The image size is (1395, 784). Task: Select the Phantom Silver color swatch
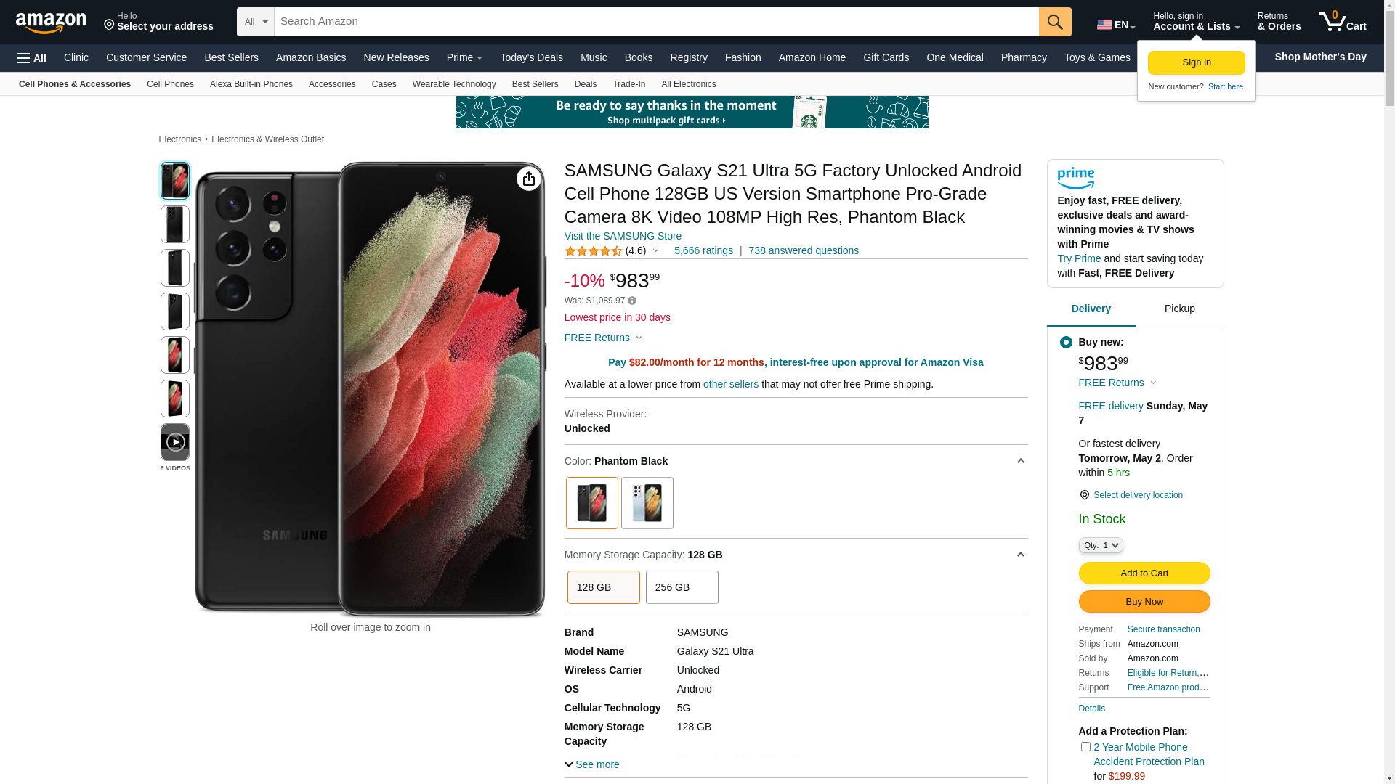(x=647, y=503)
